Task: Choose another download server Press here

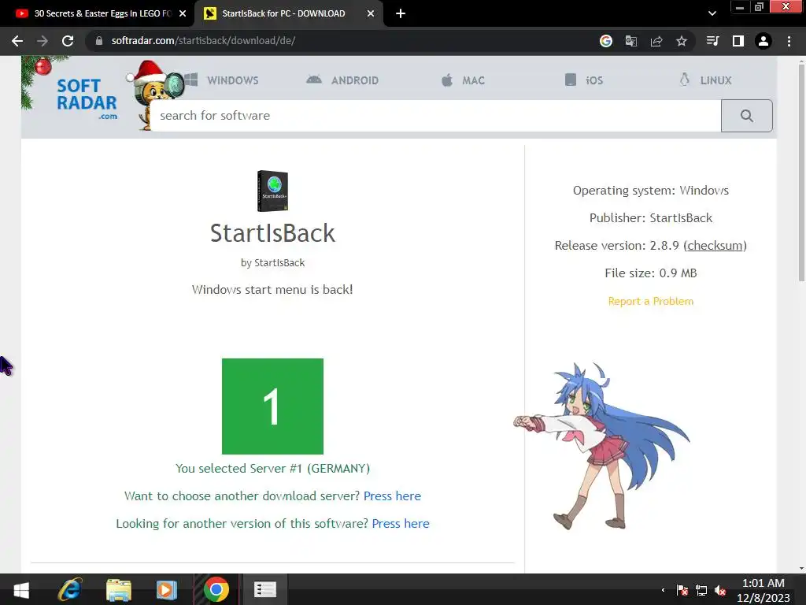Action: point(392,496)
